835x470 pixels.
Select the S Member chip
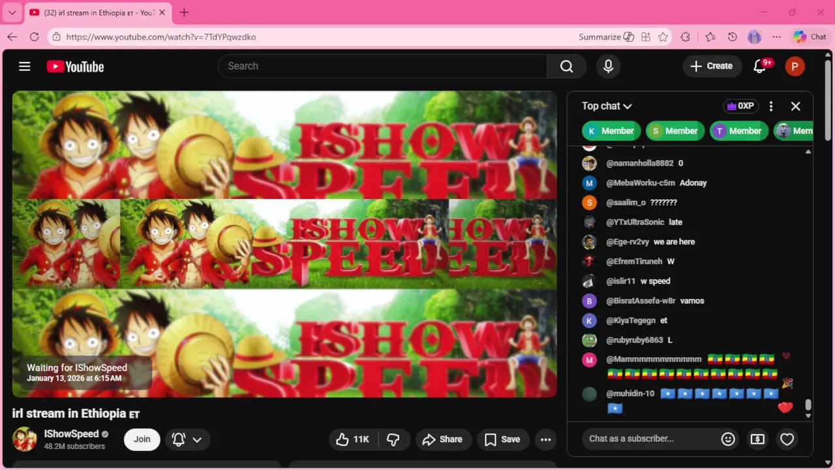point(675,131)
